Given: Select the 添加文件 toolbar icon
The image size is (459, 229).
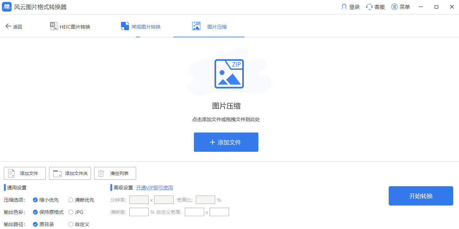Looking at the screenshot, I should pos(12,173).
